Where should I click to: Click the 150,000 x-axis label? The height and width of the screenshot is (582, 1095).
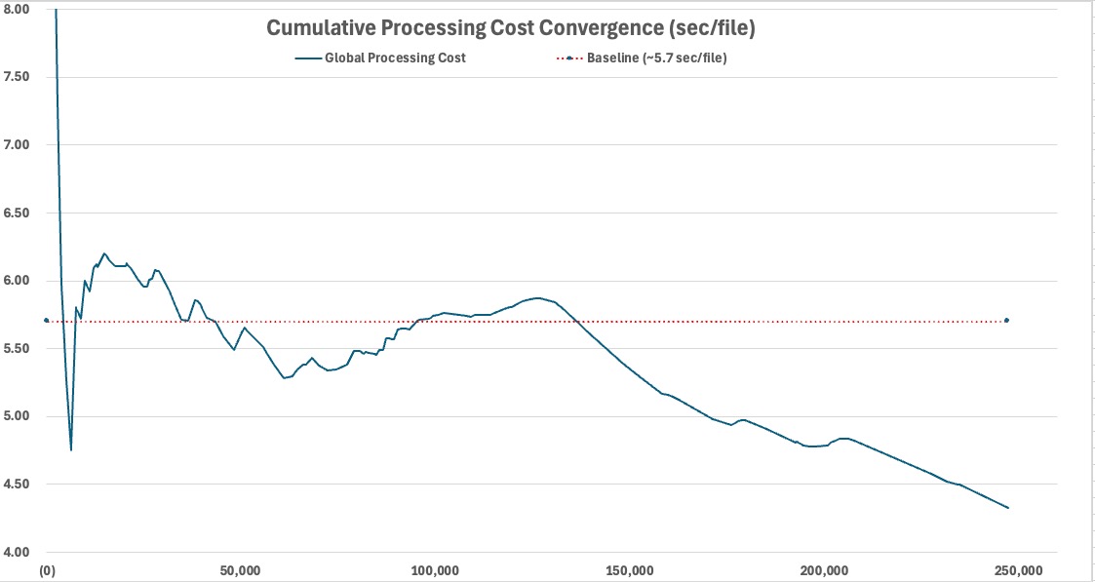point(631,570)
